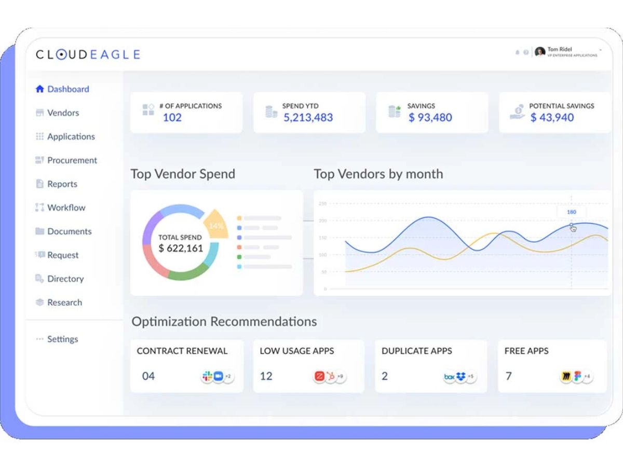The image size is (623, 467).
Task: Click the Applications grid icon
Action: tap(39, 136)
